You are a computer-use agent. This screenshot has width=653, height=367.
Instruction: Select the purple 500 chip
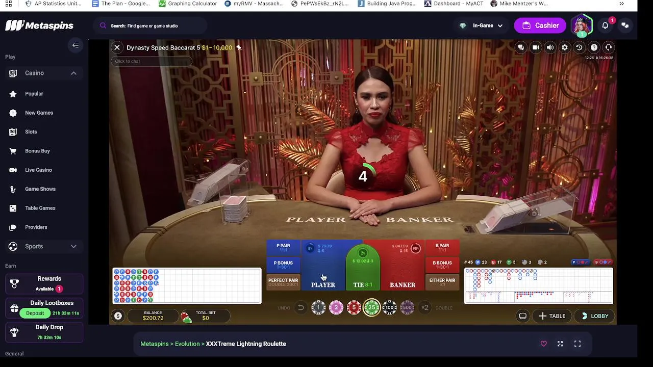(x=407, y=307)
